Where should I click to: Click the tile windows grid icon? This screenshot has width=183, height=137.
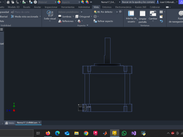tap(161, 12)
